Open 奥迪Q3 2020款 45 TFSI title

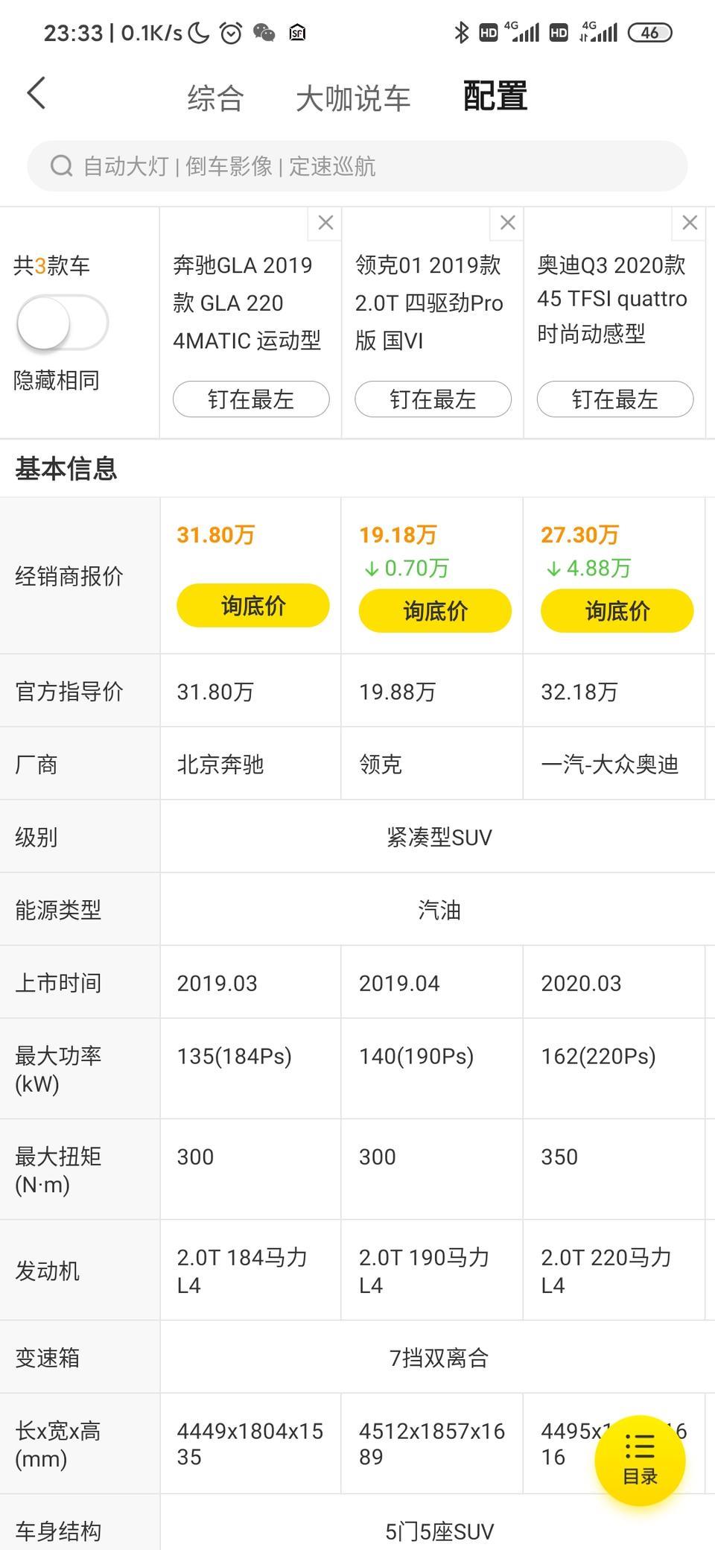(x=612, y=299)
